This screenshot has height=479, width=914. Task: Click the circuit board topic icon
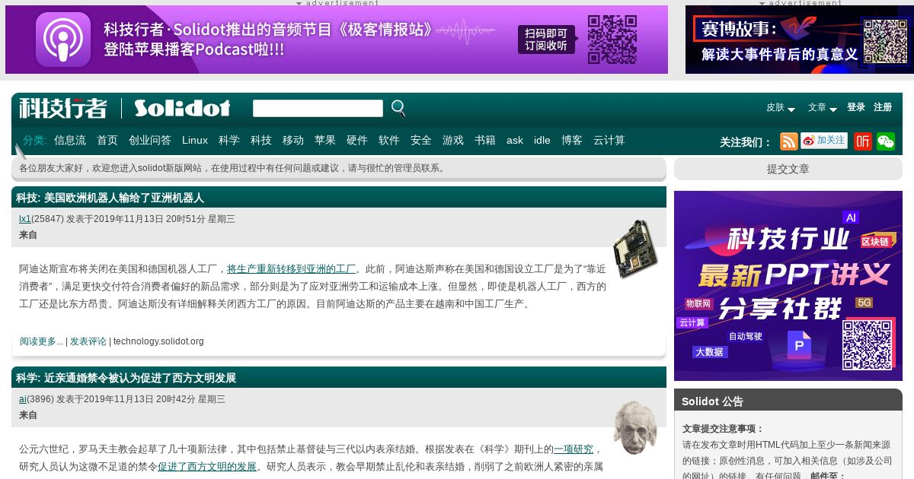[635, 248]
